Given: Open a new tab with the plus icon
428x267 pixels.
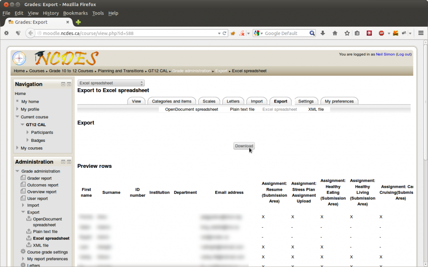Looking at the screenshot, I should (78, 22).
